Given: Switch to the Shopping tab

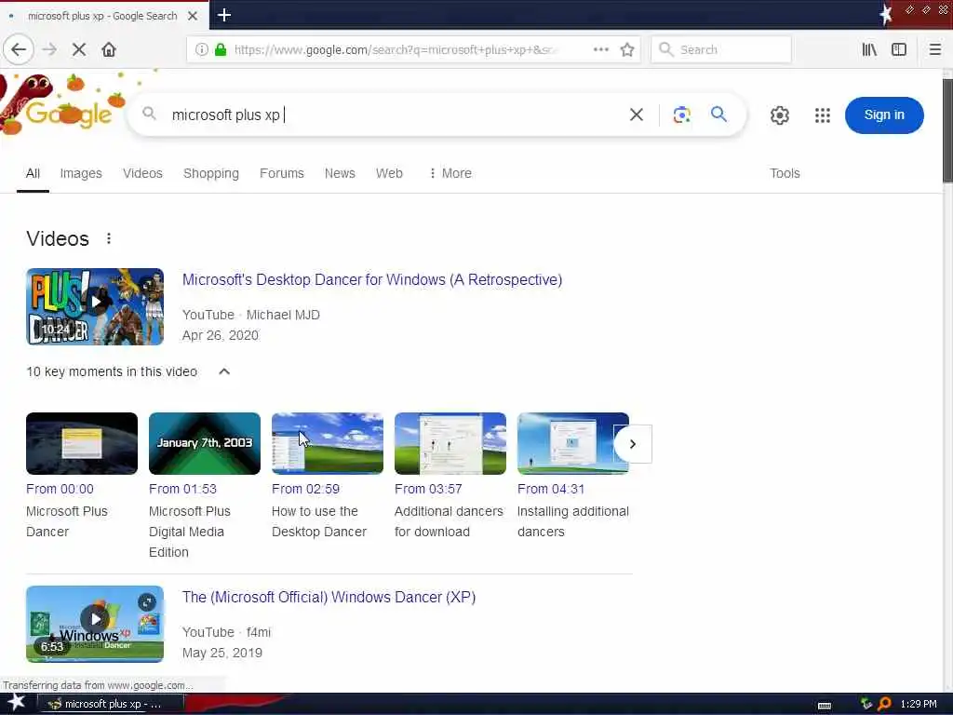Looking at the screenshot, I should pyautogui.click(x=211, y=173).
